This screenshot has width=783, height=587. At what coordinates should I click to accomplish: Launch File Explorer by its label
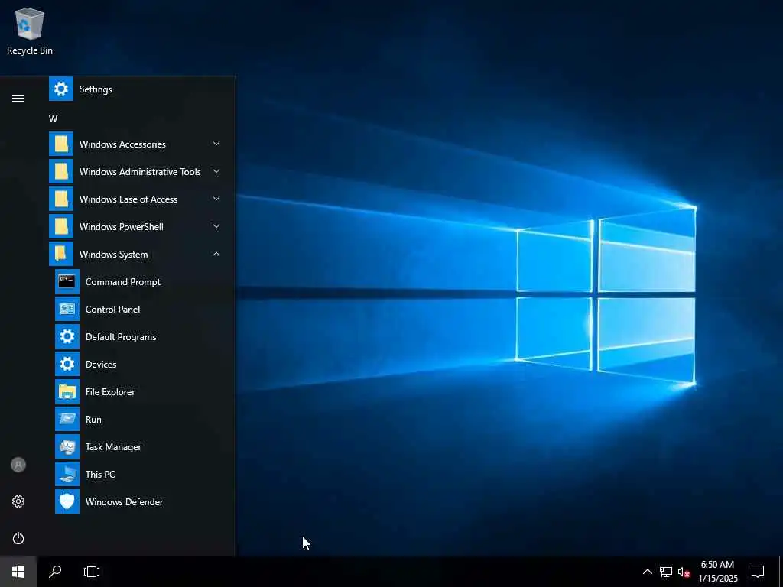110,392
